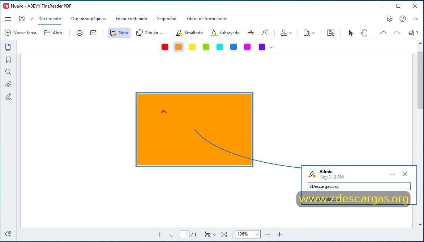Expand more colors chevron
424x242 pixels.
271,47
